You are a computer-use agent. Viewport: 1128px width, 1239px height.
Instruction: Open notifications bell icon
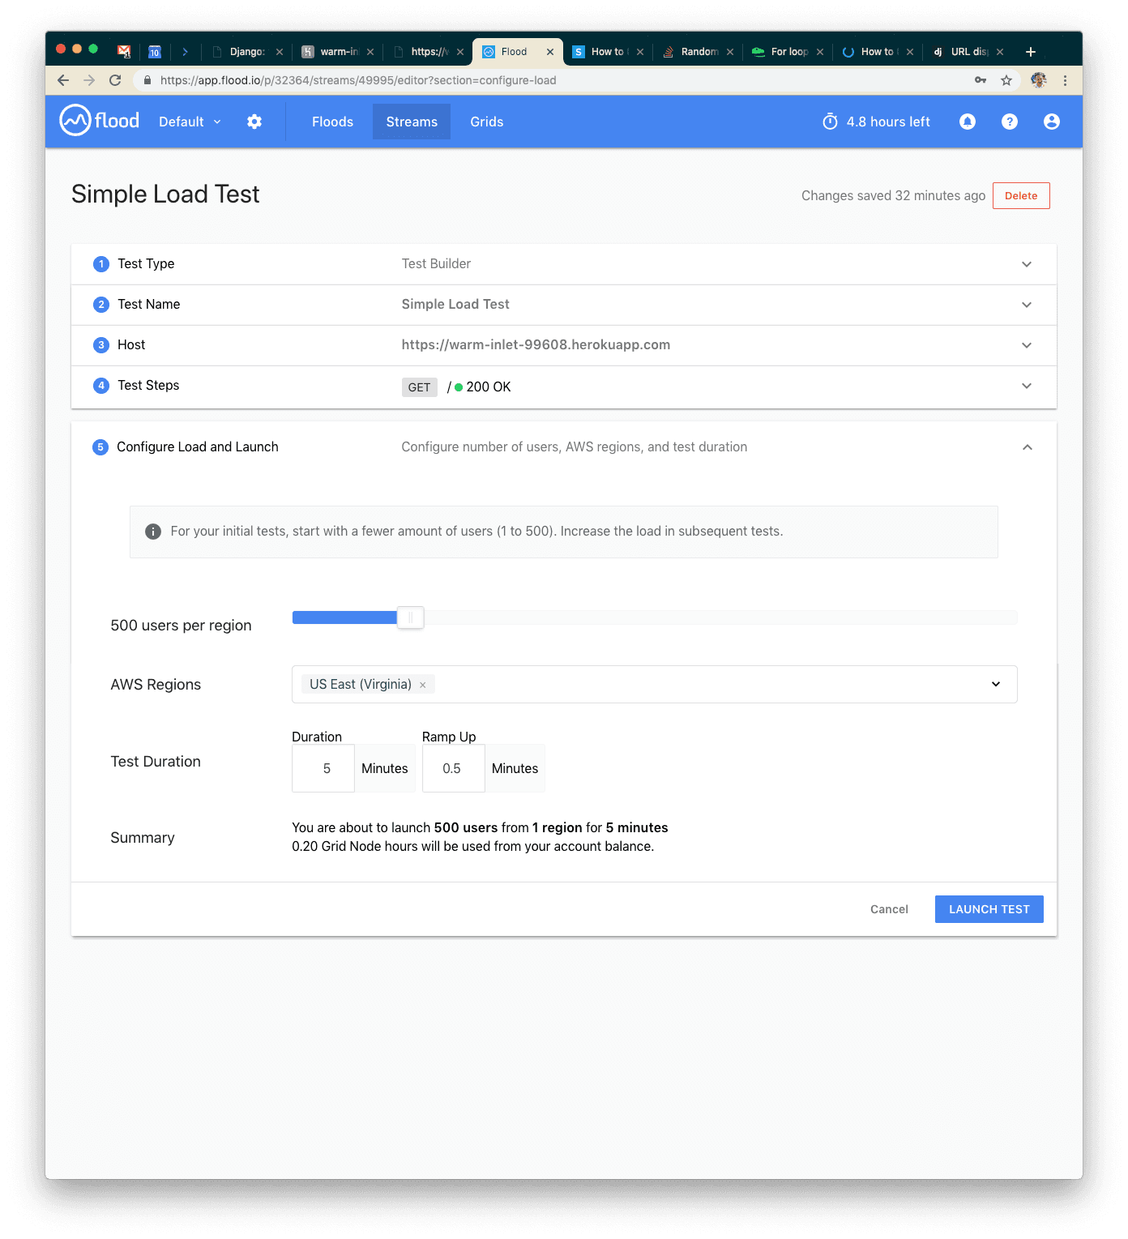pos(967,122)
